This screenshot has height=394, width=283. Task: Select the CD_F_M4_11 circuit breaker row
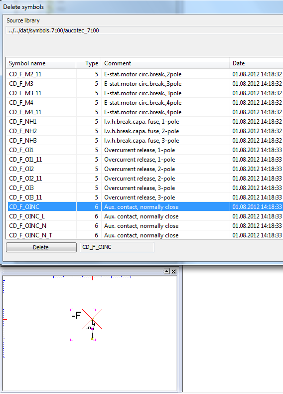pos(144,112)
